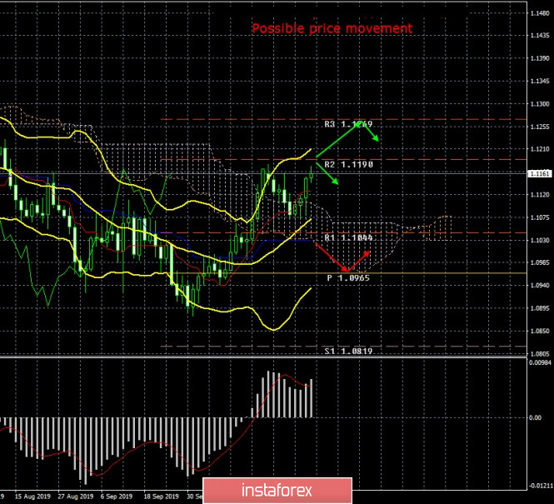Select price axis value 1.1390

point(540,58)
